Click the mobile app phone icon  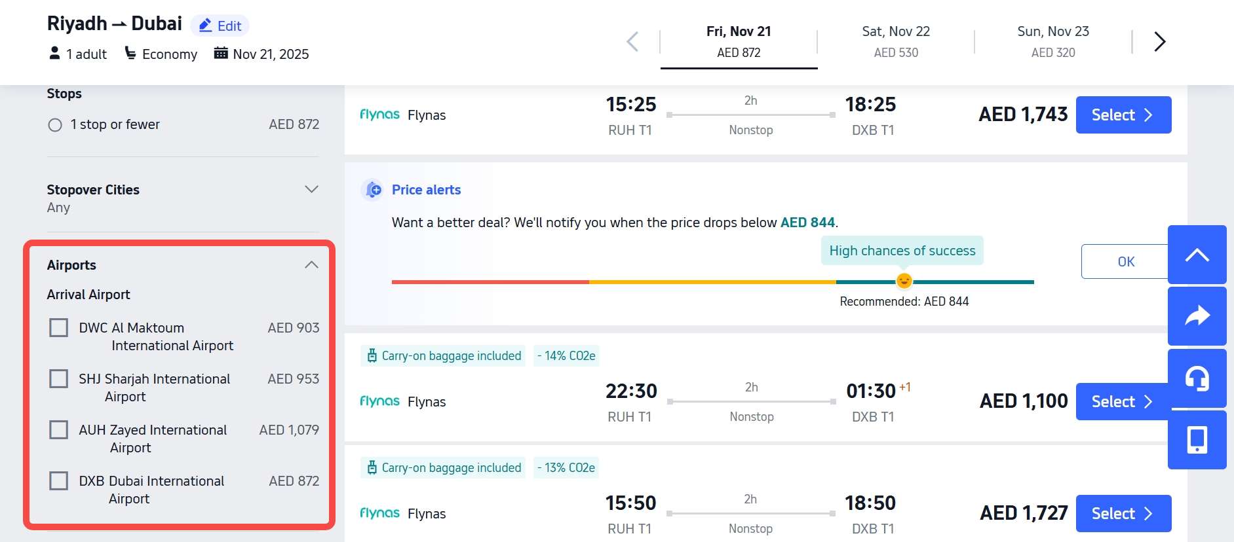point(1197,440)
